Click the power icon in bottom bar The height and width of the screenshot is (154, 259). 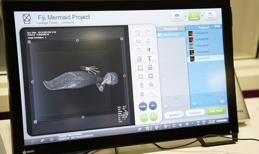coord(52,140)
